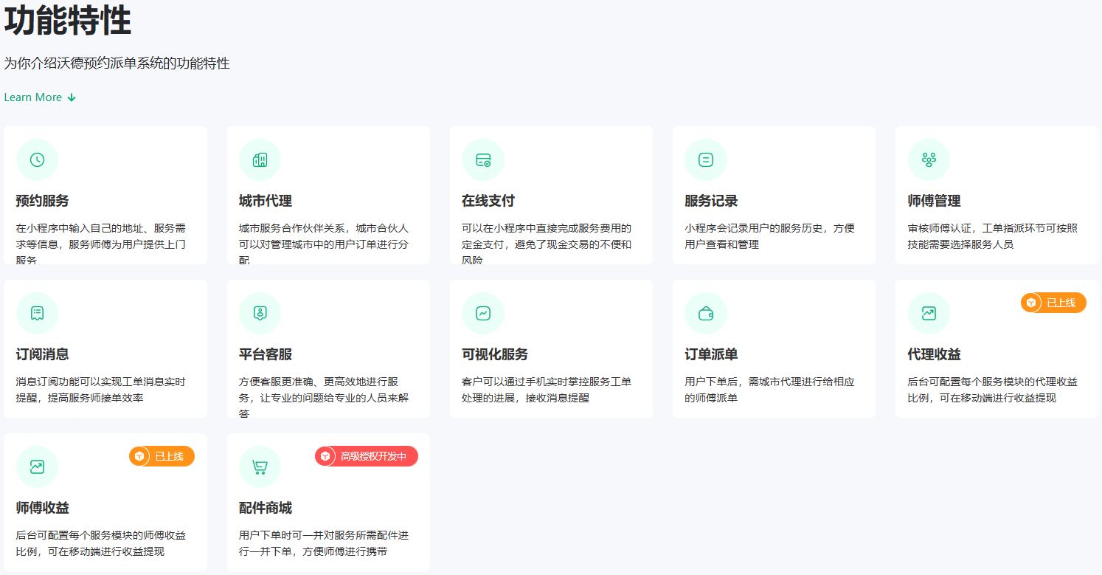Click the 功能特性 page heading
Image resolution: width=1102 pixels, height=575 pixels.
click(x=68, y=22)
